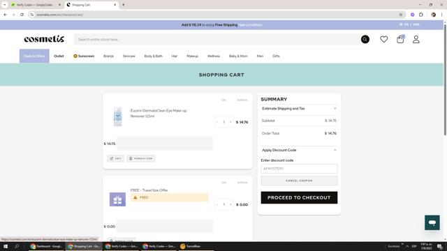Open the taskbar search
Image resolution: width=447 pixels, height=251 pixels.
[x=17, y=246]
